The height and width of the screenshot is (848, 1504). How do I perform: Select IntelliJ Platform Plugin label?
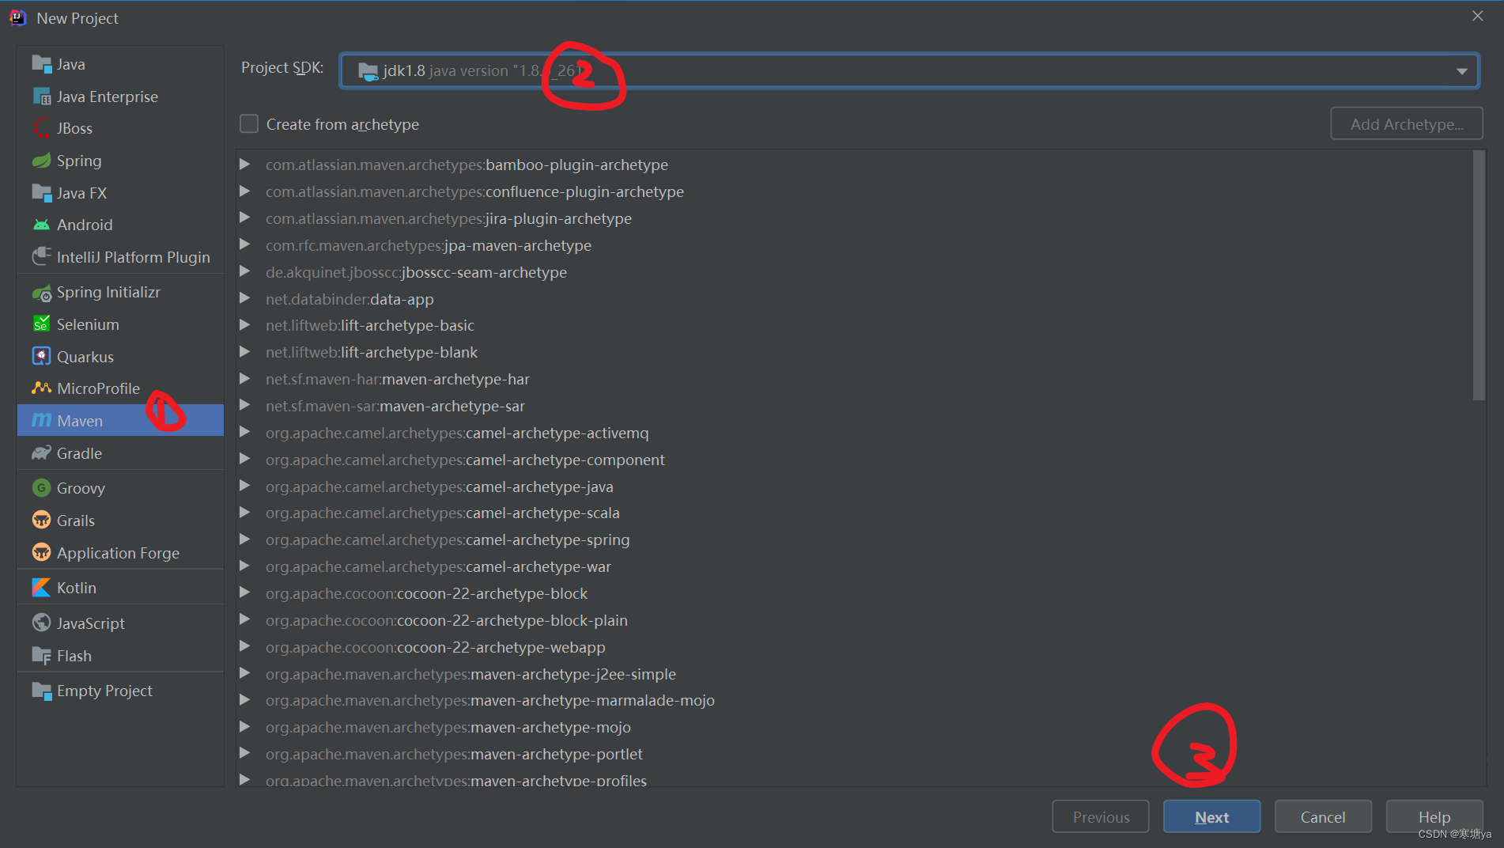pos(134,257)
